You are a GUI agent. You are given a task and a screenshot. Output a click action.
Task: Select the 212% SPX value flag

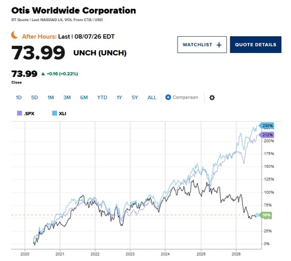click(267, 135)
